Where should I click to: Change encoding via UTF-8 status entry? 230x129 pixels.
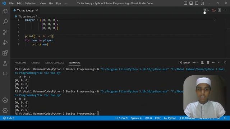(x=148, y=118)
